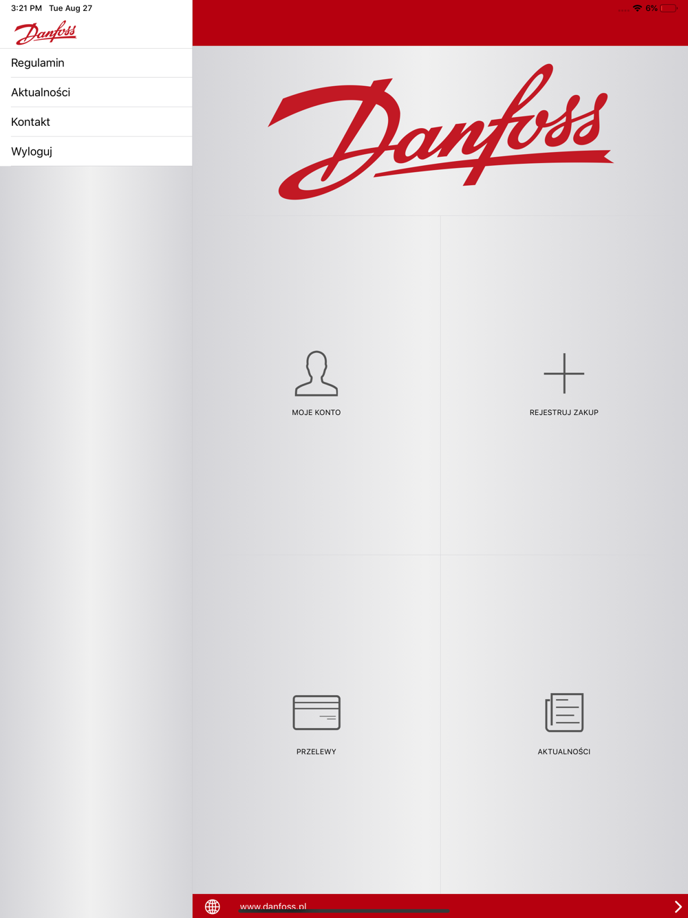This screenshot has height=918, width=688.
Task: Tap the Tue Aug 27 date in status bar
Action: pos(70,8)
